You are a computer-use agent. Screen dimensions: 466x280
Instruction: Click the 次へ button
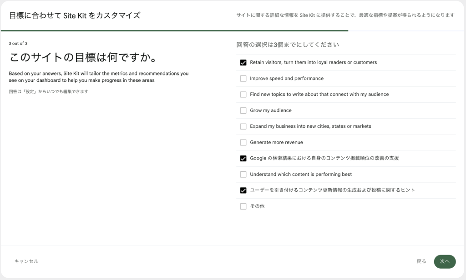coord(445,261)
